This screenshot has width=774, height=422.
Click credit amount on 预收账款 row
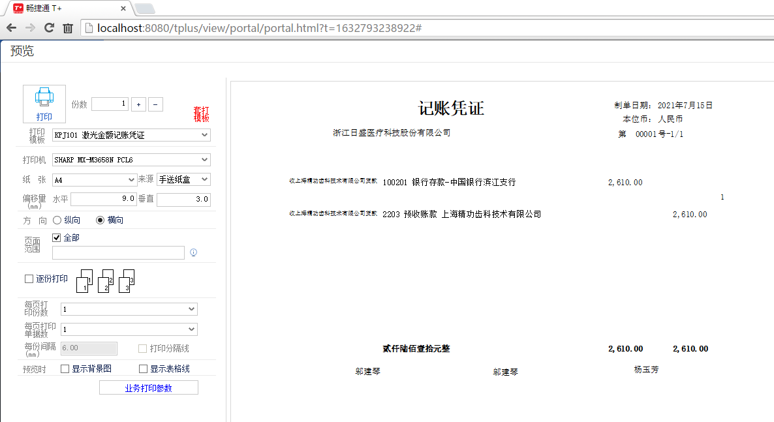pos(690,215)
